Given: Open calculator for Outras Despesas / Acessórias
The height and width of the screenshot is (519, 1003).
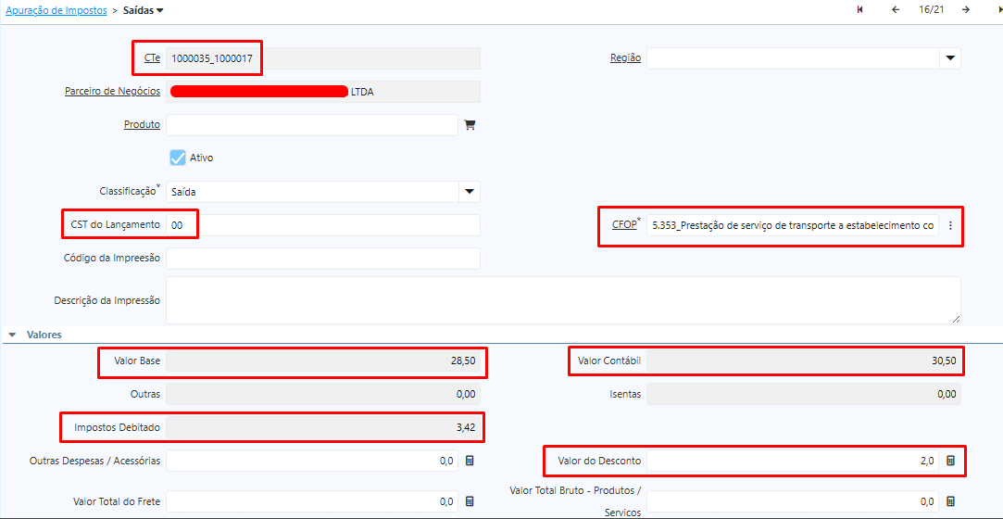Looking at the screenshot, I should pos(470,461).
